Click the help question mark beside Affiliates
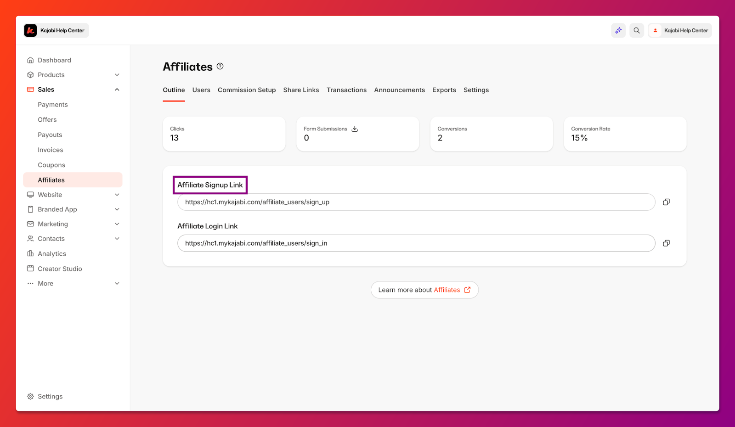The width and height of the screenshot is (735, 427). click(220, 66)
